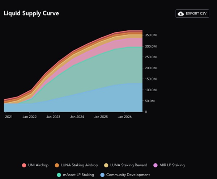
Task: Click the pink MIR LP Staking dot
Action: [x=156, y=165]
